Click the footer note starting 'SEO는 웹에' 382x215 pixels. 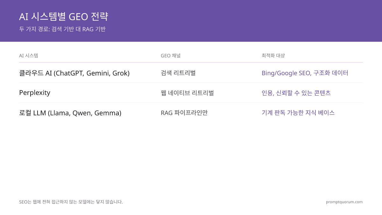click(x=71, y=202)
